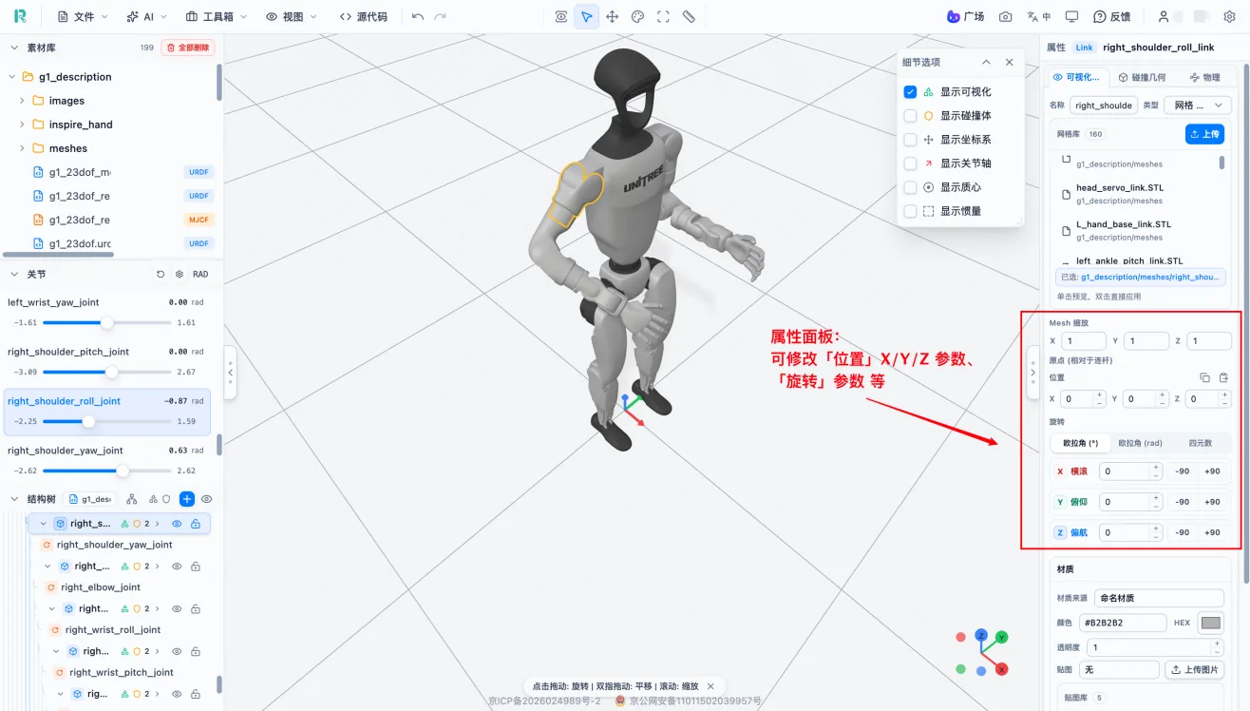Click the camera screenshot icon
1250x711 pixels.
click(x=1005, y=16)
